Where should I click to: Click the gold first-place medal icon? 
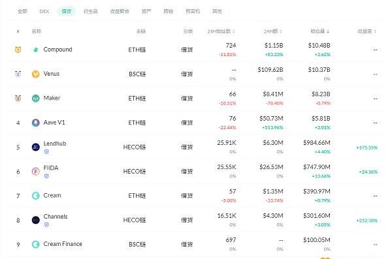pyautogui.click(x=18, y=50)
